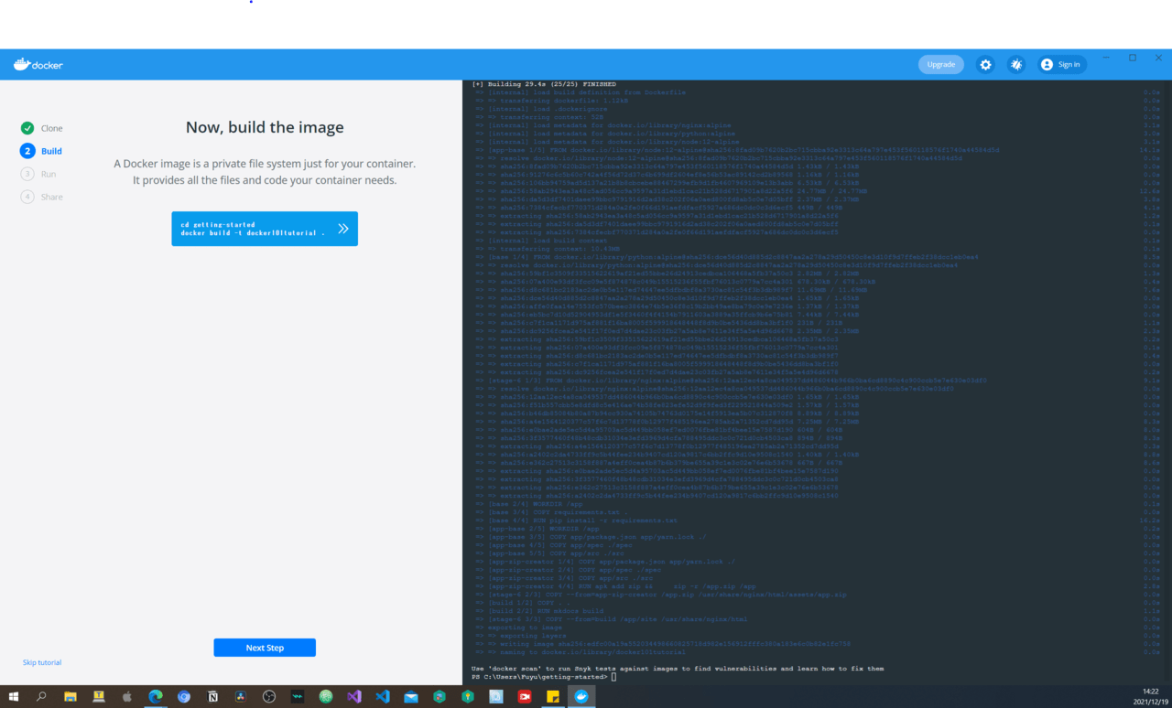The width and height of the screenshot is (1172, 708).
Task: Click the Skip tutorial link
Action: [x=42, y=662]
